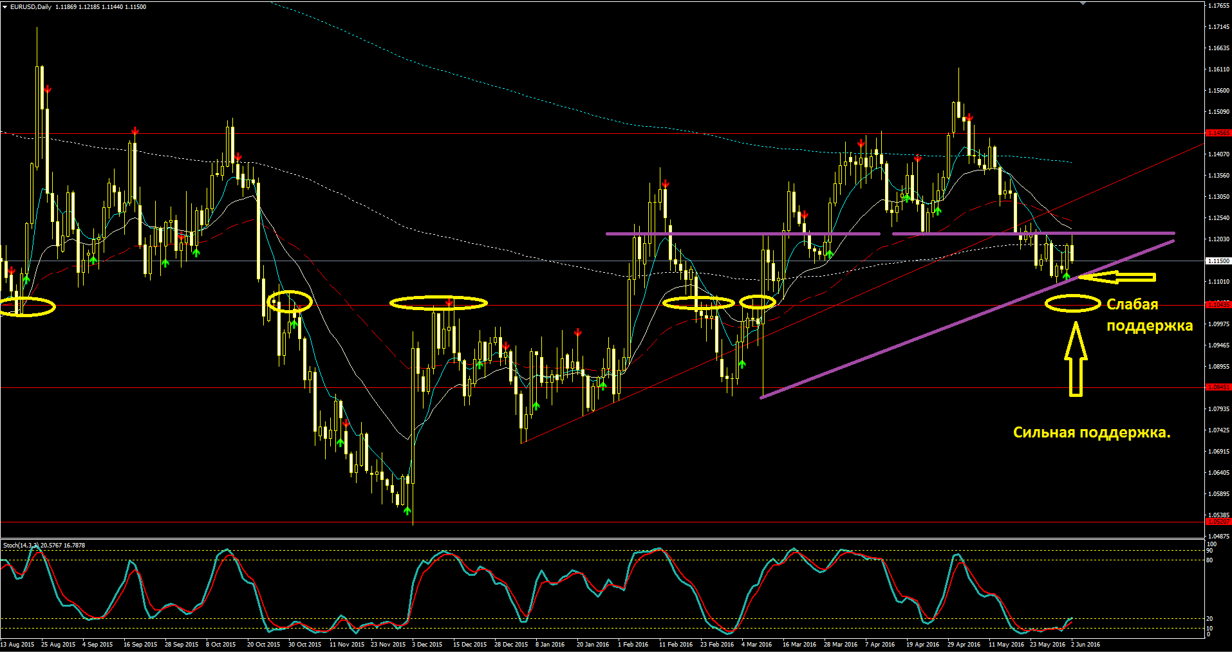This screenshot has width=1232, height=653.
Task: Click the Stochastic scale value 100
Action: 1211,544
